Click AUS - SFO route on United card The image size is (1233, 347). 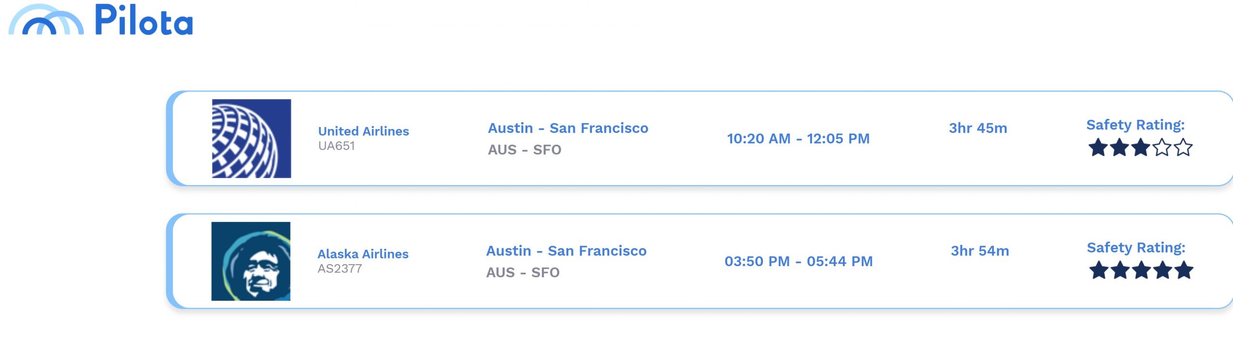click(525, 150)
